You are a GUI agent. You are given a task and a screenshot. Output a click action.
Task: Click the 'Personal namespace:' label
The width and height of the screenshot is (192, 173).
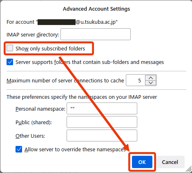[x=40, y=109]
